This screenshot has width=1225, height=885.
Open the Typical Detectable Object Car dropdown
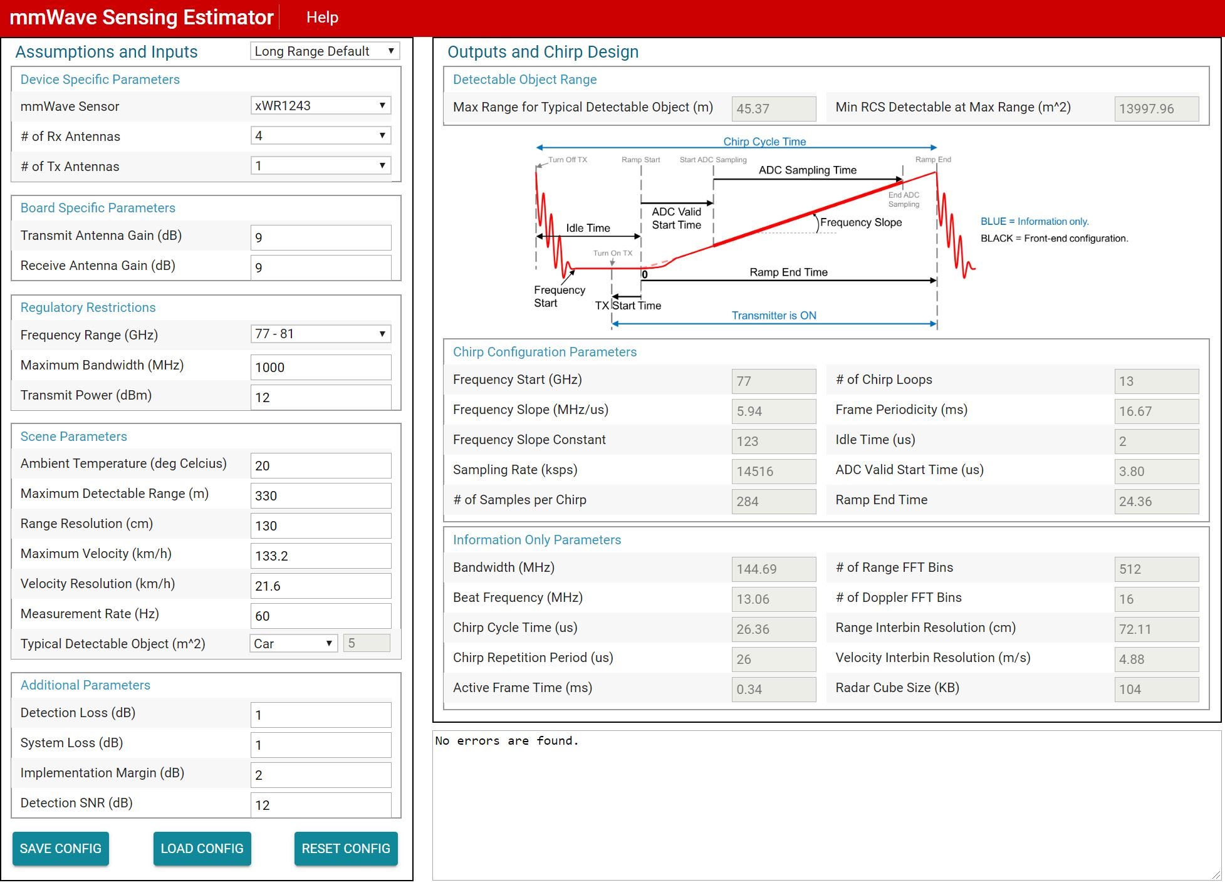[x=294, y=643]
